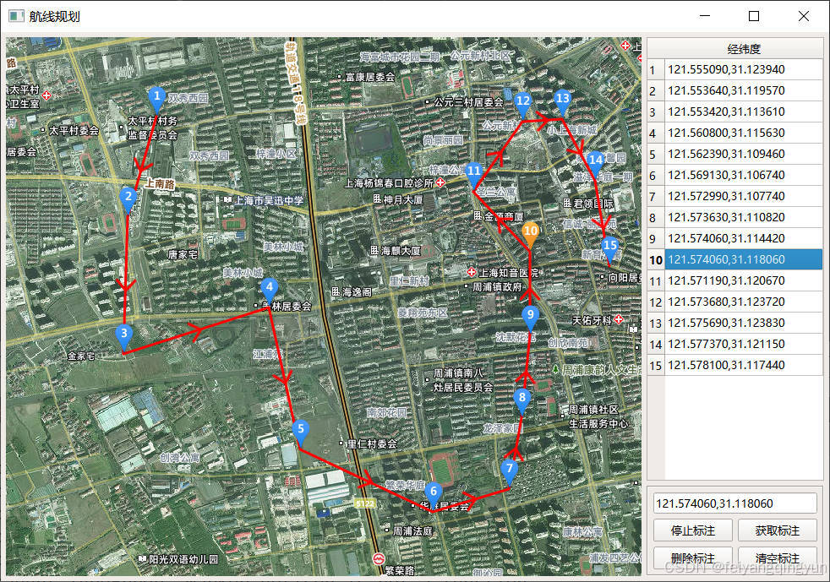Click the 经纬度 column header
Image resolution: width=830 pixels, height=582 pixels.
744,49
